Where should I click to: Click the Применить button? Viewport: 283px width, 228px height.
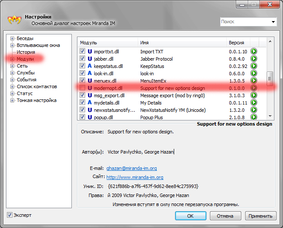(x=261, y=216)
